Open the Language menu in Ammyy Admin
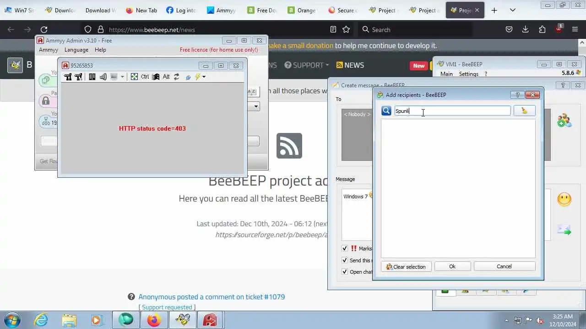The image size is (586, 329). click(76, 50)
